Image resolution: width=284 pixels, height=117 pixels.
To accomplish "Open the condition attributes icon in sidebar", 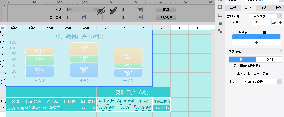I will tap(220, 23).
